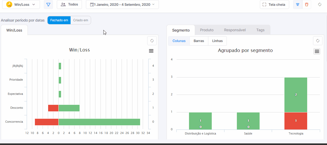This screenshot has height=145, width=327.
Task: Open the Win/Loss report dropdown
Action: pos(21,4)
